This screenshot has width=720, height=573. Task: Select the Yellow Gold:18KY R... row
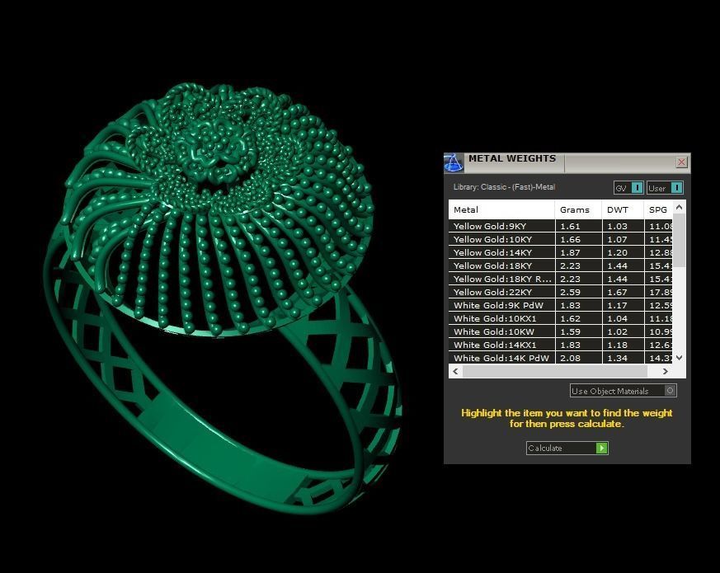(561, 279)
